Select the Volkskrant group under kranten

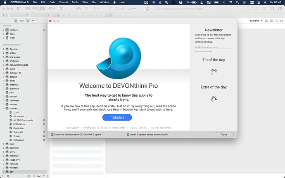pos(19,140)
